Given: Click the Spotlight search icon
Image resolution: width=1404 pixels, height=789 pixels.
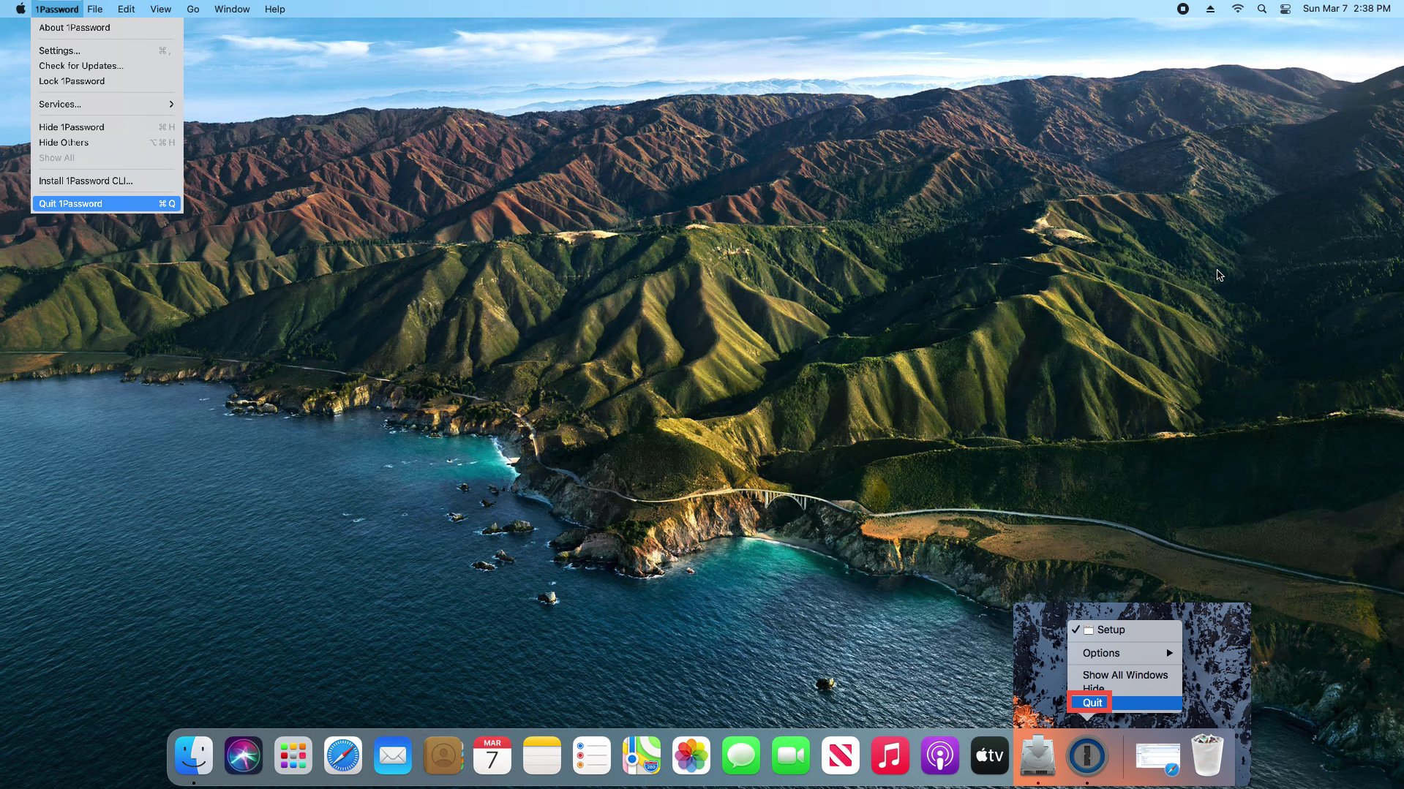Looking at the screenshot, I should pyautogui.click(x=1261, y=9).
